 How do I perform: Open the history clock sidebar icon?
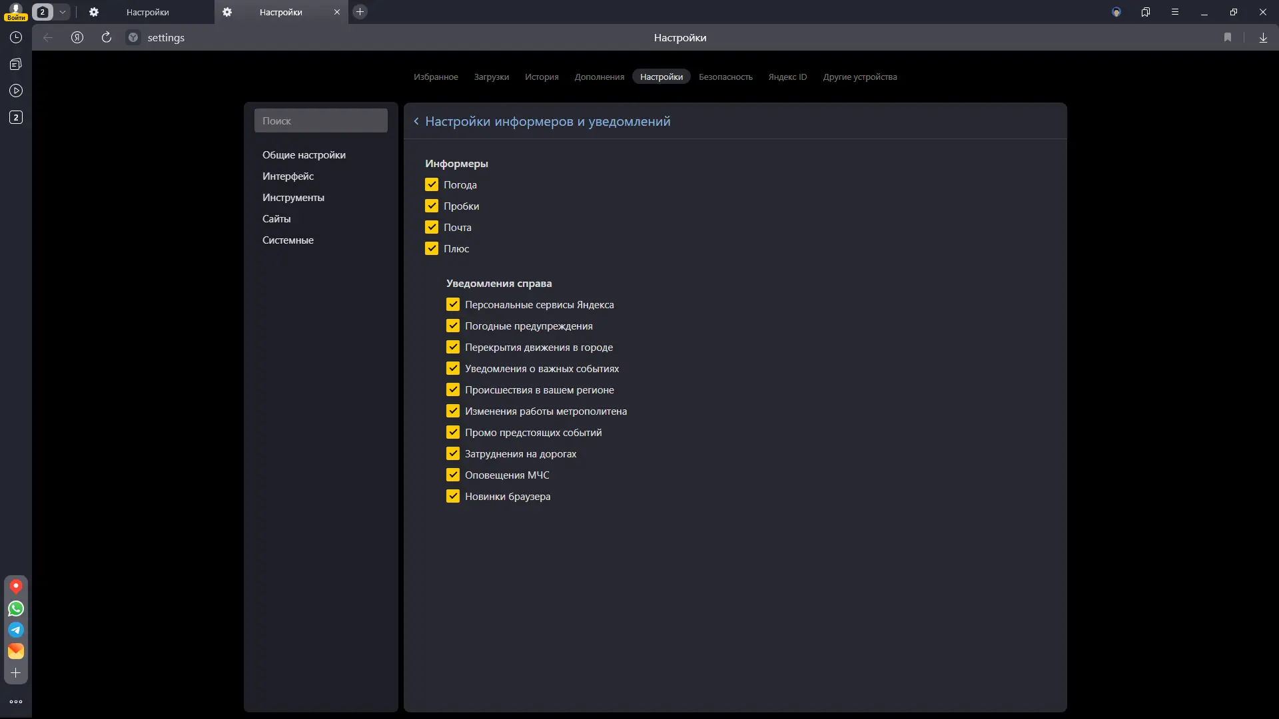coord(16,38)
